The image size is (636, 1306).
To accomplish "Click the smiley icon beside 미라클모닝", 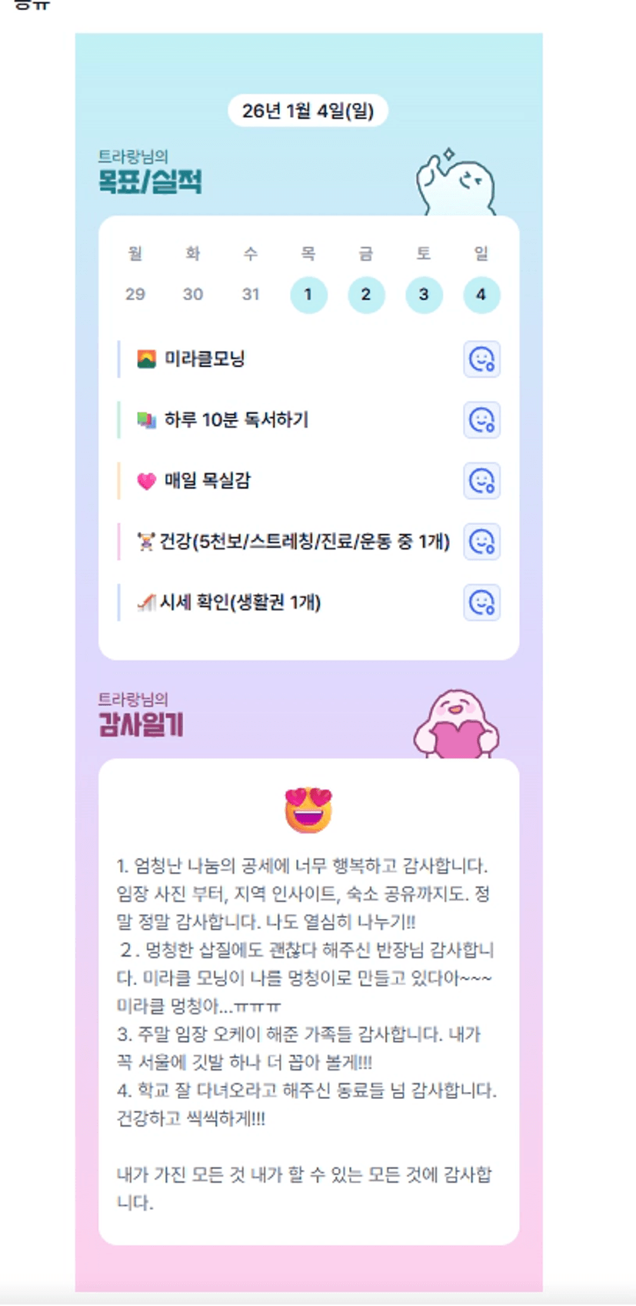I will [482, 359].
